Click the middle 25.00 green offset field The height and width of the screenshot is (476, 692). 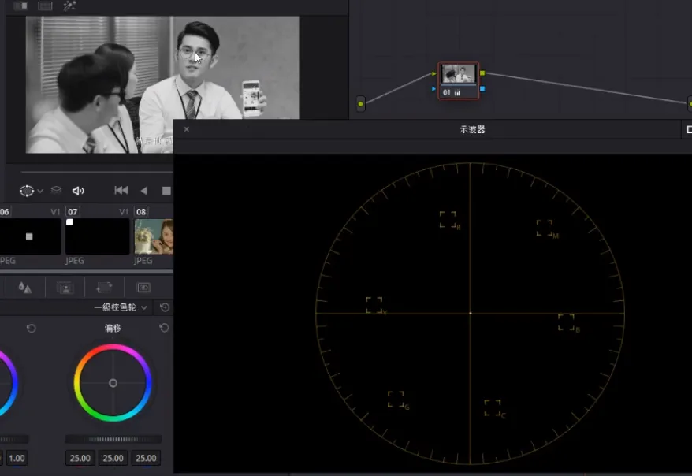(113, 459)
